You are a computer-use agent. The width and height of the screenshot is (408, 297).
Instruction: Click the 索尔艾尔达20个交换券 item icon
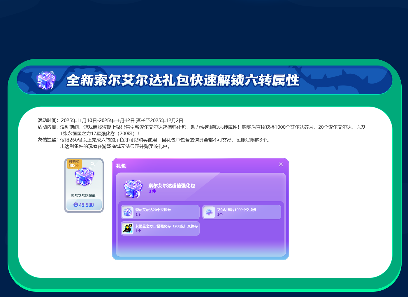[127, 212]
